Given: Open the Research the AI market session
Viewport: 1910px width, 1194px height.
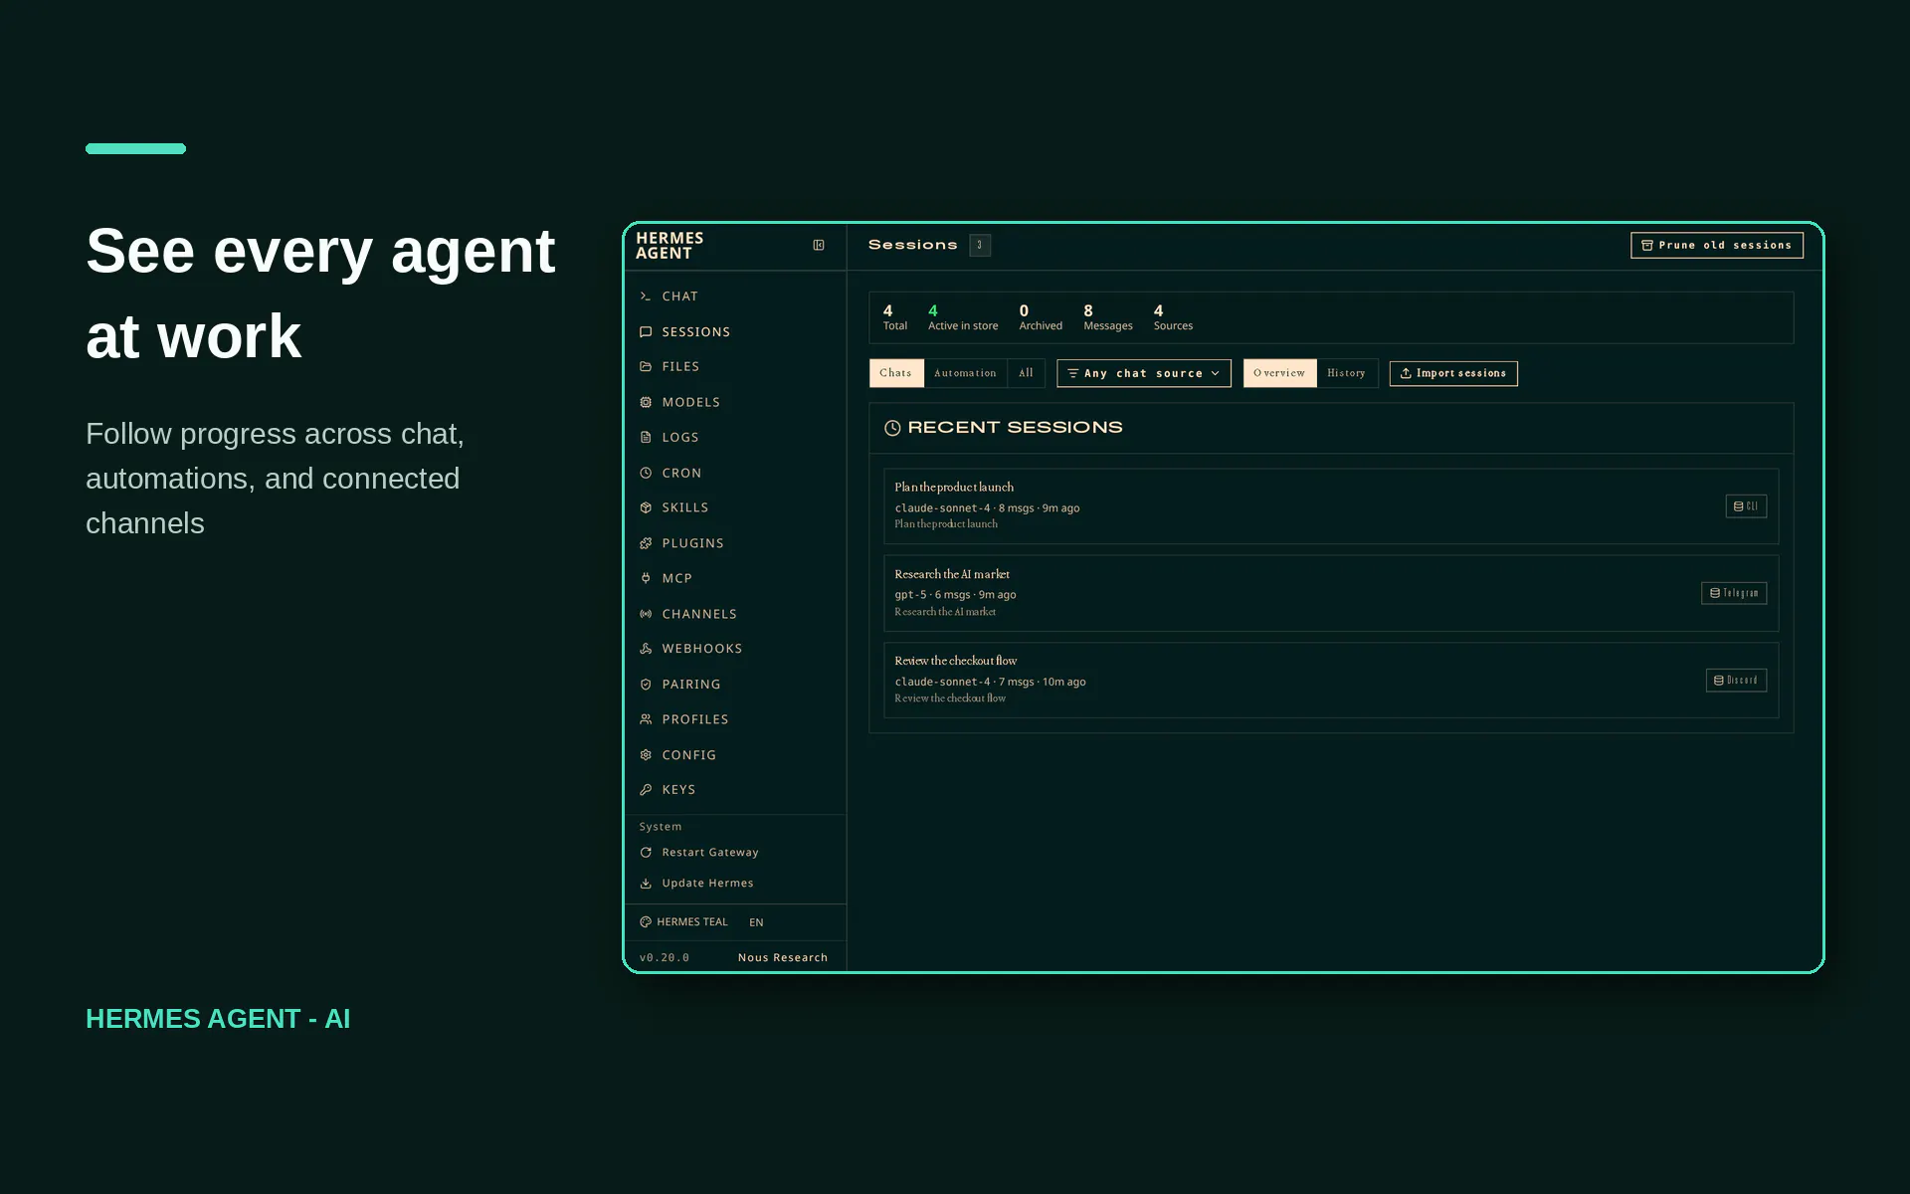Looking at the screenshot, I should coord(1331,593).
